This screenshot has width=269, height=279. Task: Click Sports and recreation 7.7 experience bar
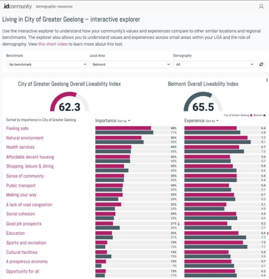pyautogui.click(x=216, y=247)
